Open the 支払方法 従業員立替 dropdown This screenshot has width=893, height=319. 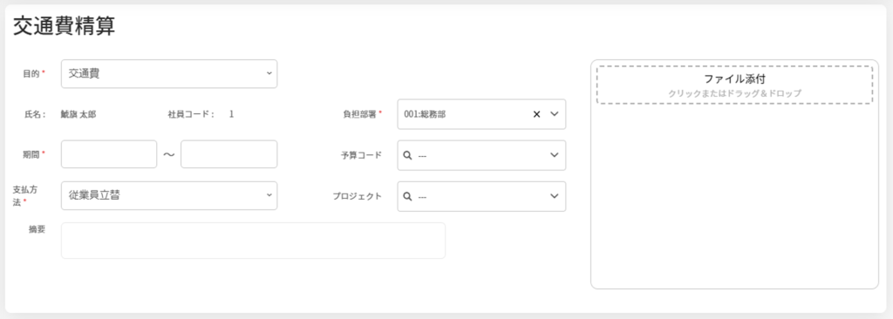[169, 196]
